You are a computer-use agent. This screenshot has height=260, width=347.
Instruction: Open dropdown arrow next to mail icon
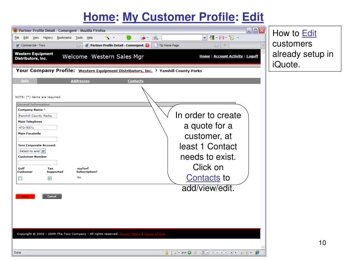(x=226, y=38)
